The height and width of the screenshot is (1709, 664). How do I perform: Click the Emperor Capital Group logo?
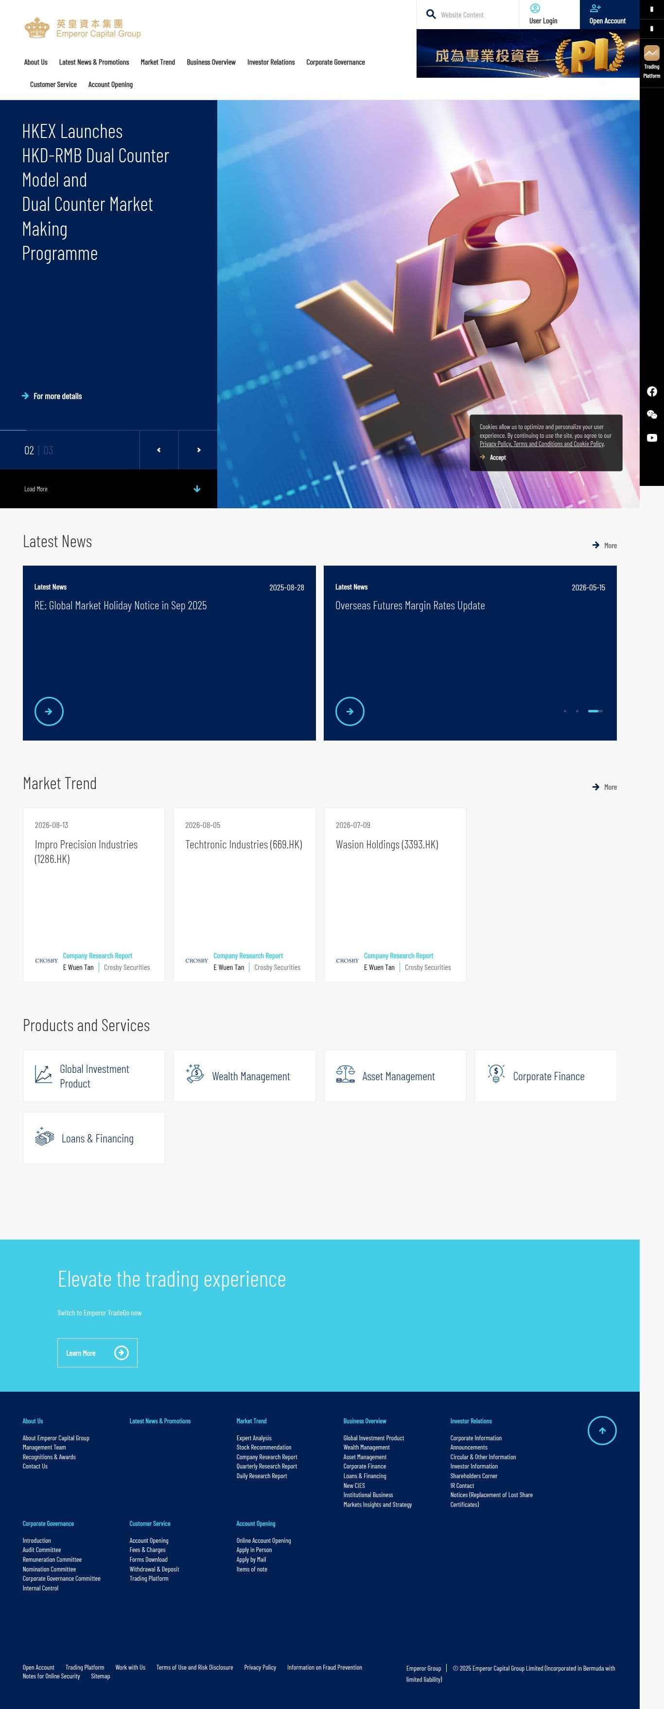[82, 29]
